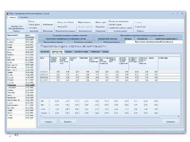Select the 03.01.1989 birth date cell
This screenshot has width=190, height=142.
tap(30, 85)
